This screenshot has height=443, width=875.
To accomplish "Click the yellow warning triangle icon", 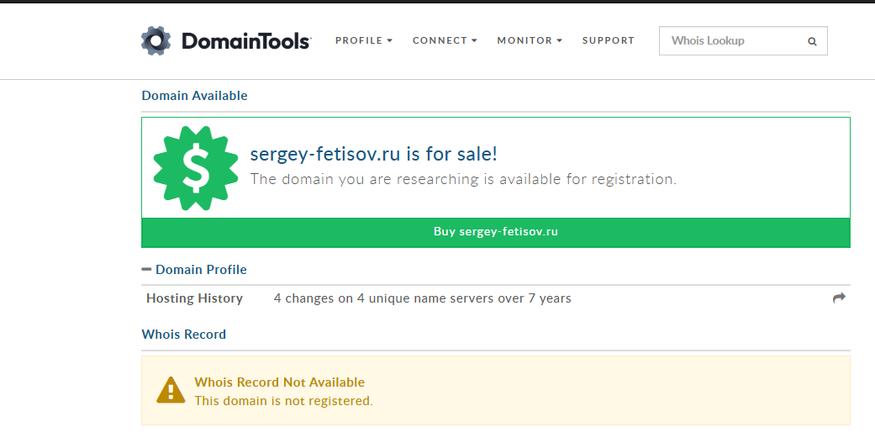I will coord(171,389).
